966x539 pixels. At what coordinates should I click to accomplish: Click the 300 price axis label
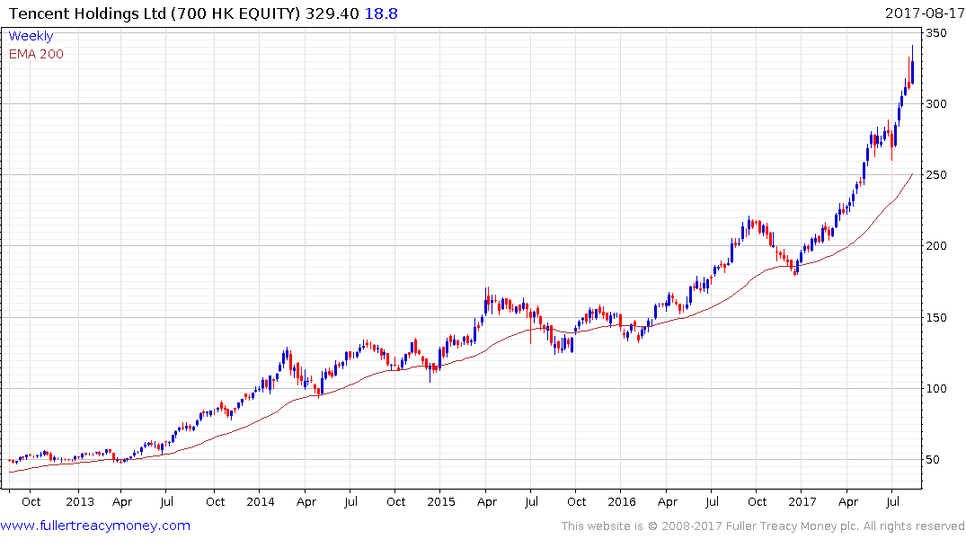pos(936,103)
